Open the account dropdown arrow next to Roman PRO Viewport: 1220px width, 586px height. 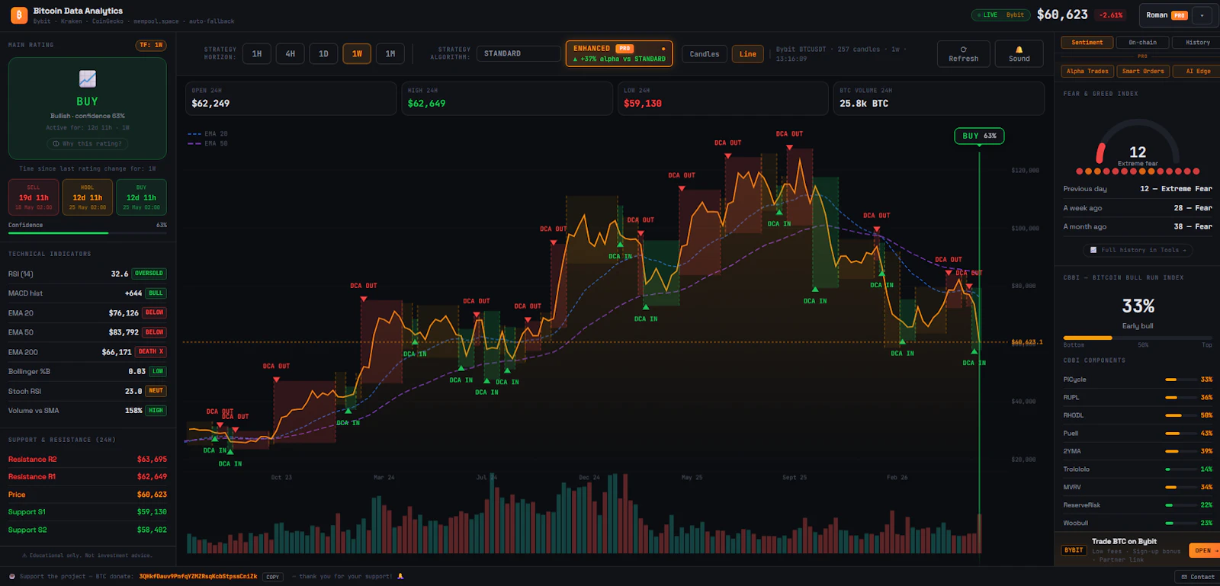coord(1202,15)
